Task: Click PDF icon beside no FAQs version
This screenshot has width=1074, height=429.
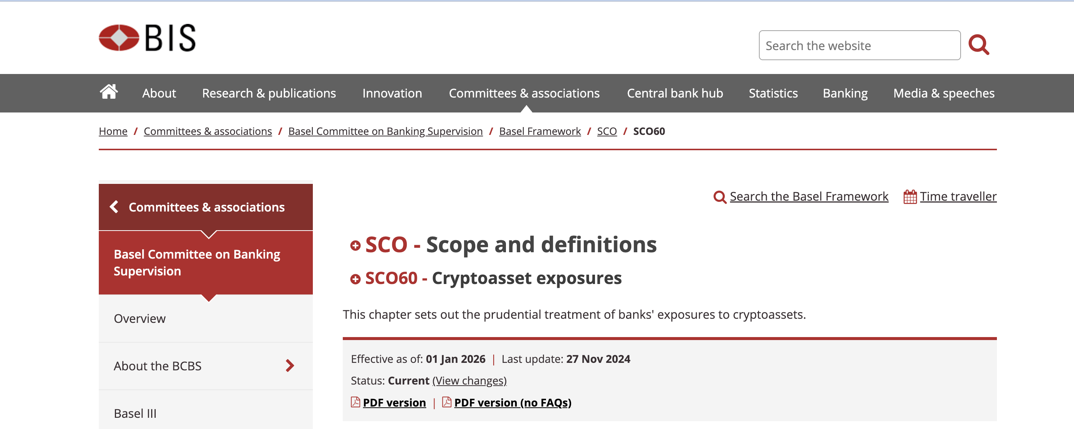Action: click(446, 402)
